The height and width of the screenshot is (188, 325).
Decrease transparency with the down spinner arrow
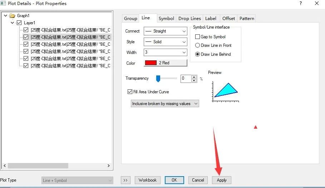tap(194, 80)
